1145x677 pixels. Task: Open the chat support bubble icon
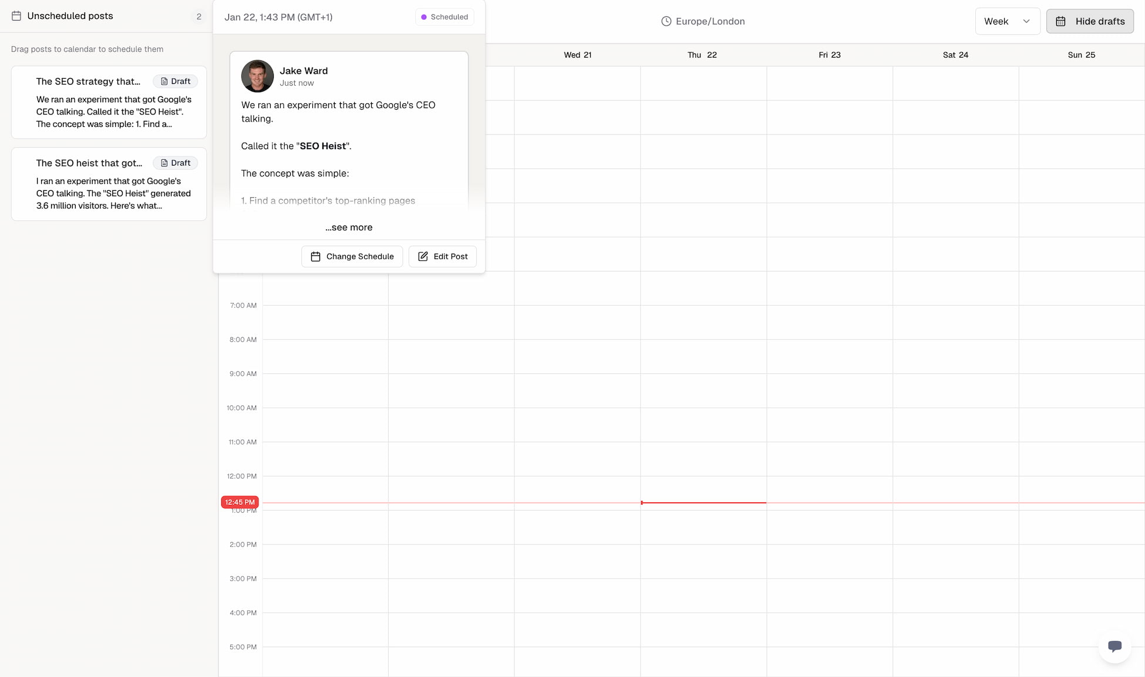tap(1114, 646)
